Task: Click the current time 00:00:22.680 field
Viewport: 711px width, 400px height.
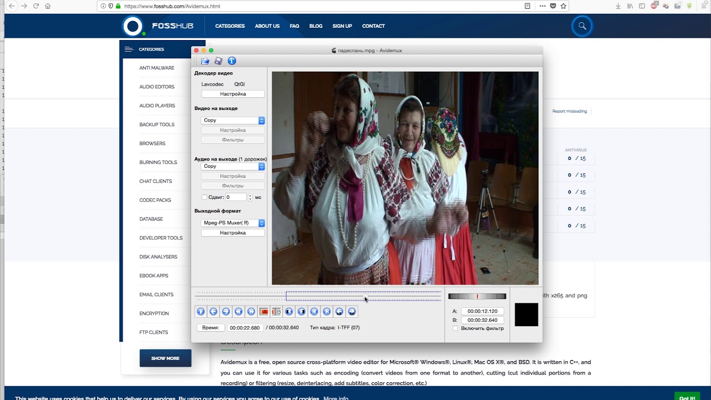Action: click(244, 328)
